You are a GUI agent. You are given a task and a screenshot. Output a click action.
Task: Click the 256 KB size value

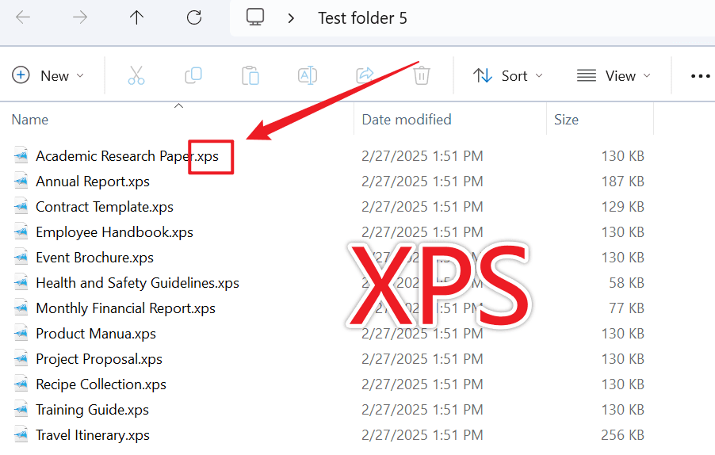[x=622, y=435]
